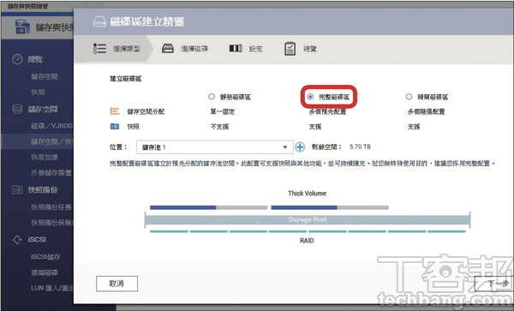Select the 完整磁碟區 radio button
514x311 pixels.
310,97
